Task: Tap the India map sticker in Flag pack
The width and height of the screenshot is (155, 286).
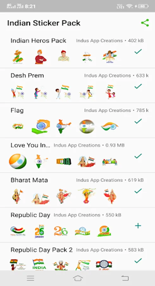Action: 64,126
